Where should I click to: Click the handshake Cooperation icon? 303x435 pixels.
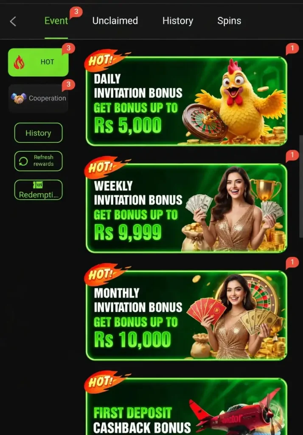pos(19,98)
